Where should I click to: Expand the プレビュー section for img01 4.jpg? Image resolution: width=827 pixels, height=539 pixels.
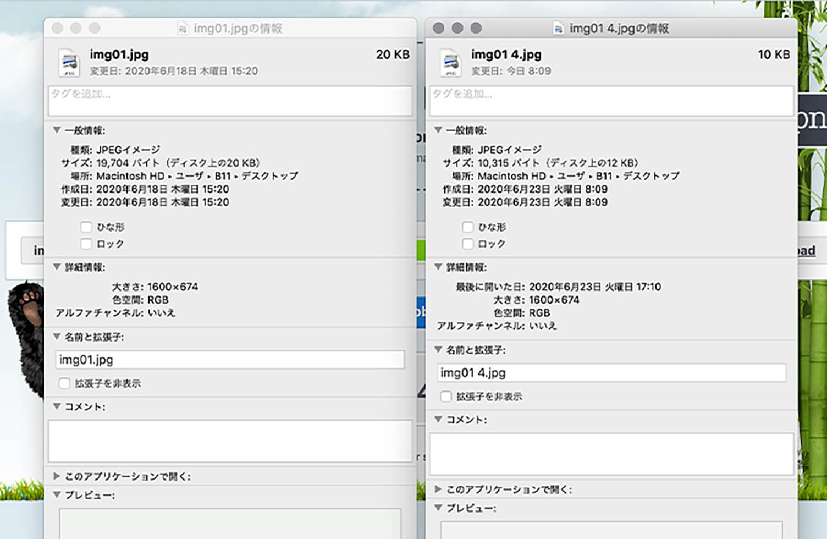coord(438,509)
